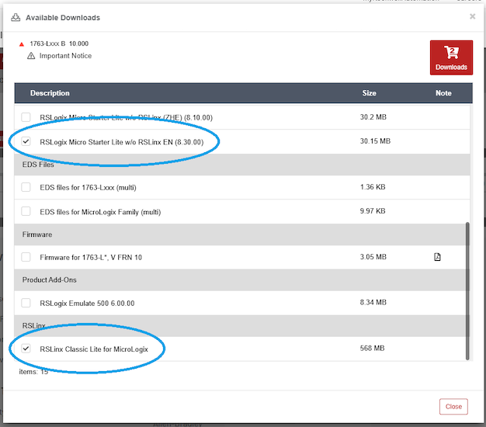Screen dimensions: 486x427
Task: Click the 568 MB size value
Action: coord(372,348)
